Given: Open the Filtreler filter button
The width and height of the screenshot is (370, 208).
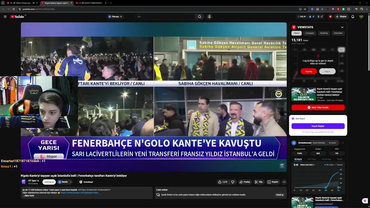Looking at the screenshot, I should [x=115, y=16].
